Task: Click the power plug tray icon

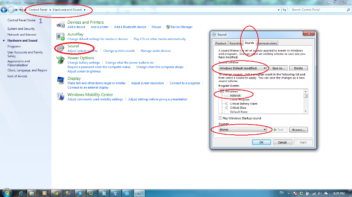Action: pos(307,193)
